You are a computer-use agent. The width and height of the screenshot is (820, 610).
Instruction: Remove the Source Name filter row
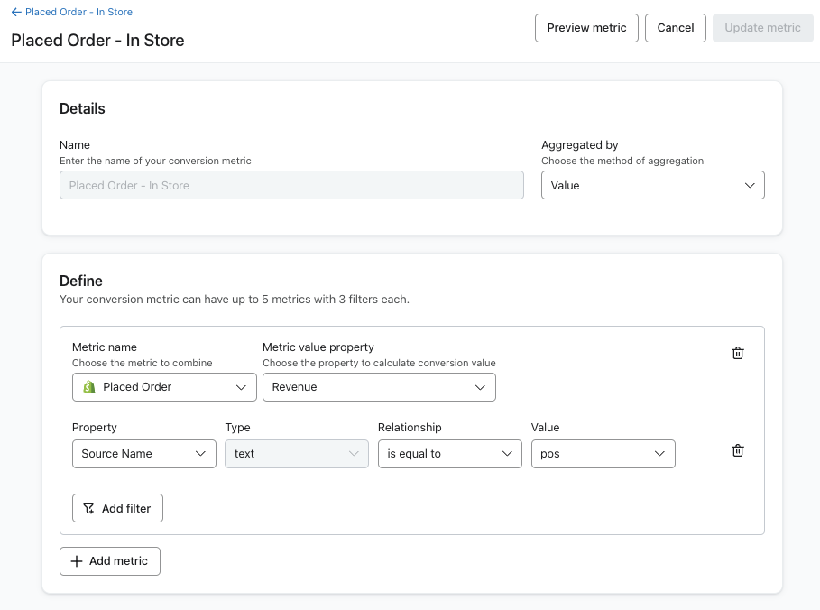[737, 450]
